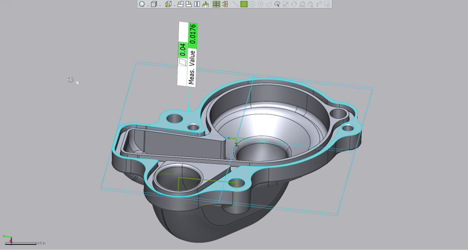The width and height of the screenshot is (468, 250).
Task: Select the first dotted circle selection tool
Action: (x=252, y=4)
